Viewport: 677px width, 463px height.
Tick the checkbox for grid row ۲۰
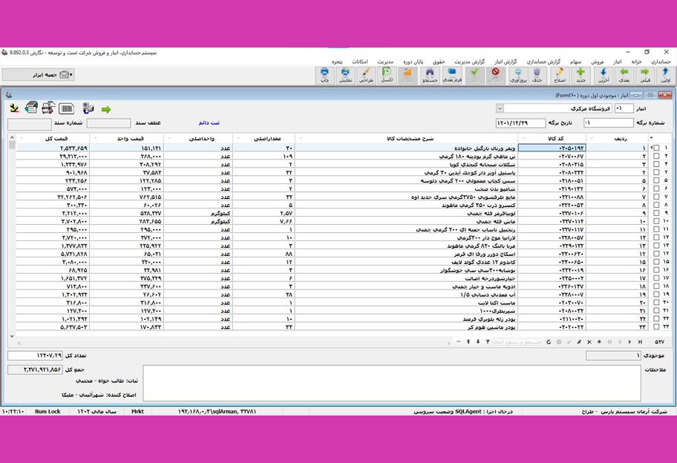[656, 303]
